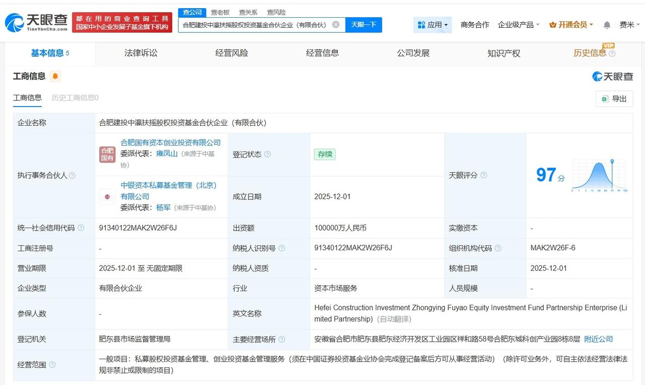The width and height of the screenshot is (645, 385).
Task: Click the alert bell icon beside 工商信息
Action: [x=54, y=76]
